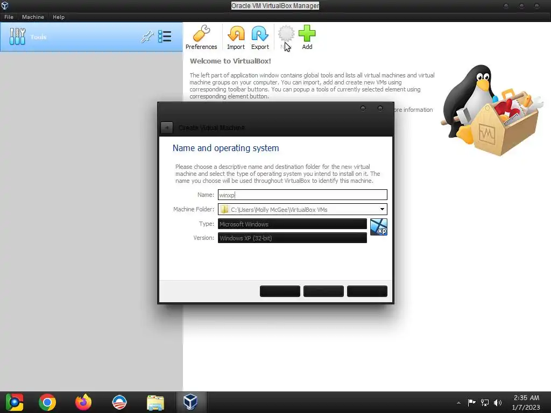The height and width of the screenshot is (413, 551).
Task: Open Google Chrome from the taskbar
Action: pos(47,402)
